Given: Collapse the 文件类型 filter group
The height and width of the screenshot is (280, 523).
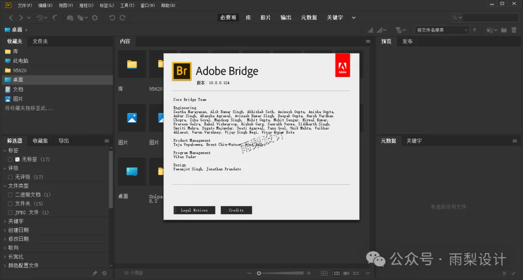Looking at the screenshot, I should pyautogui.click(x=5, y=186).
